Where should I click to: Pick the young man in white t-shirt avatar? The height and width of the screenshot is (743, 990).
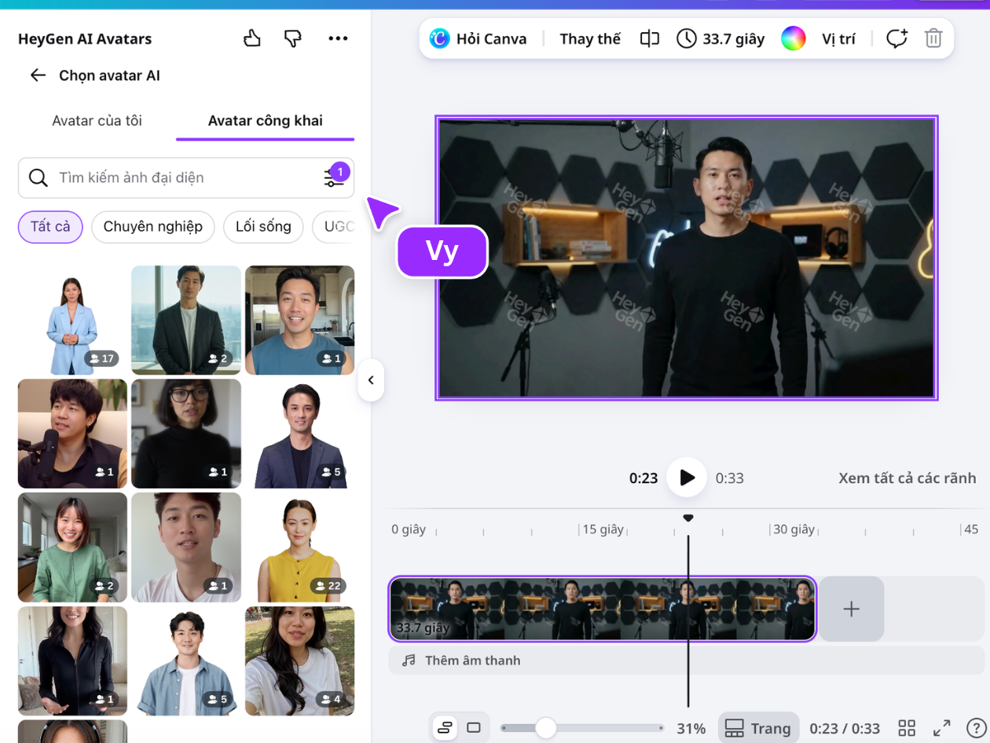coord(186,547)
